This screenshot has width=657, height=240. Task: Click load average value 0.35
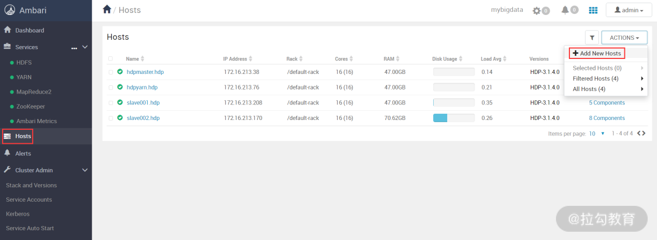(487, 103)
